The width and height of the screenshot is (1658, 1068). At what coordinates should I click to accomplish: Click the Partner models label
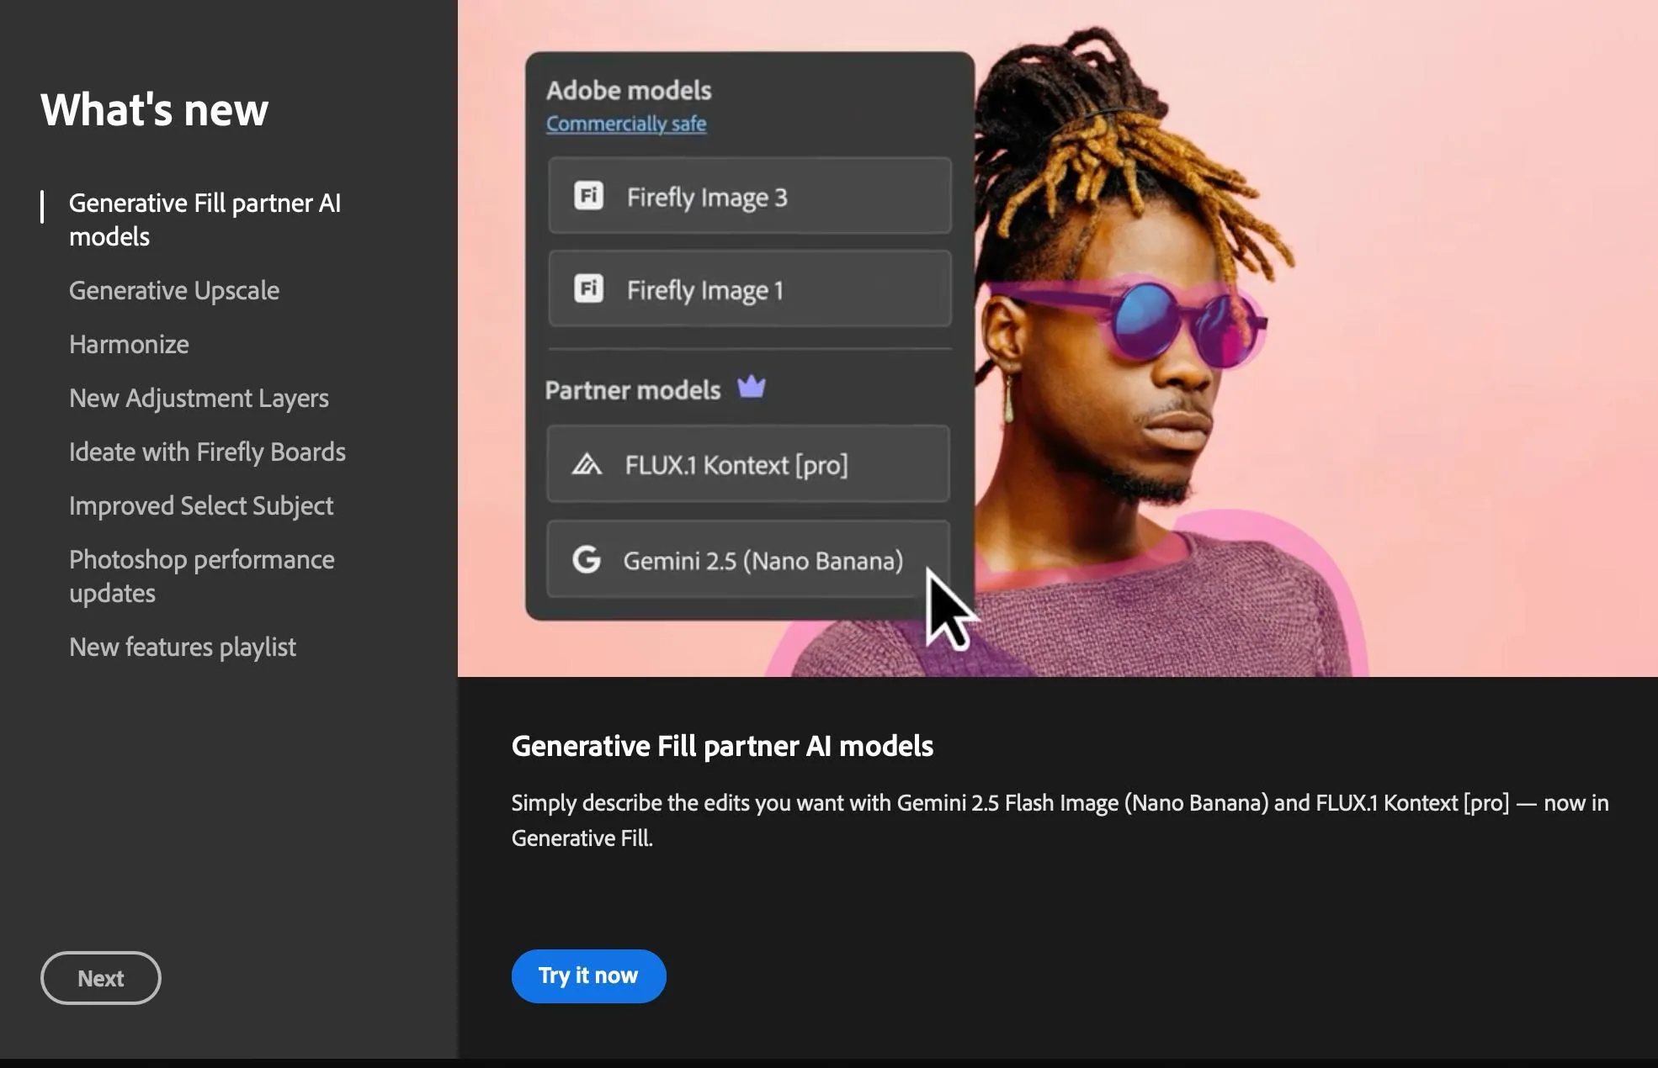click(x=633, y=390)
